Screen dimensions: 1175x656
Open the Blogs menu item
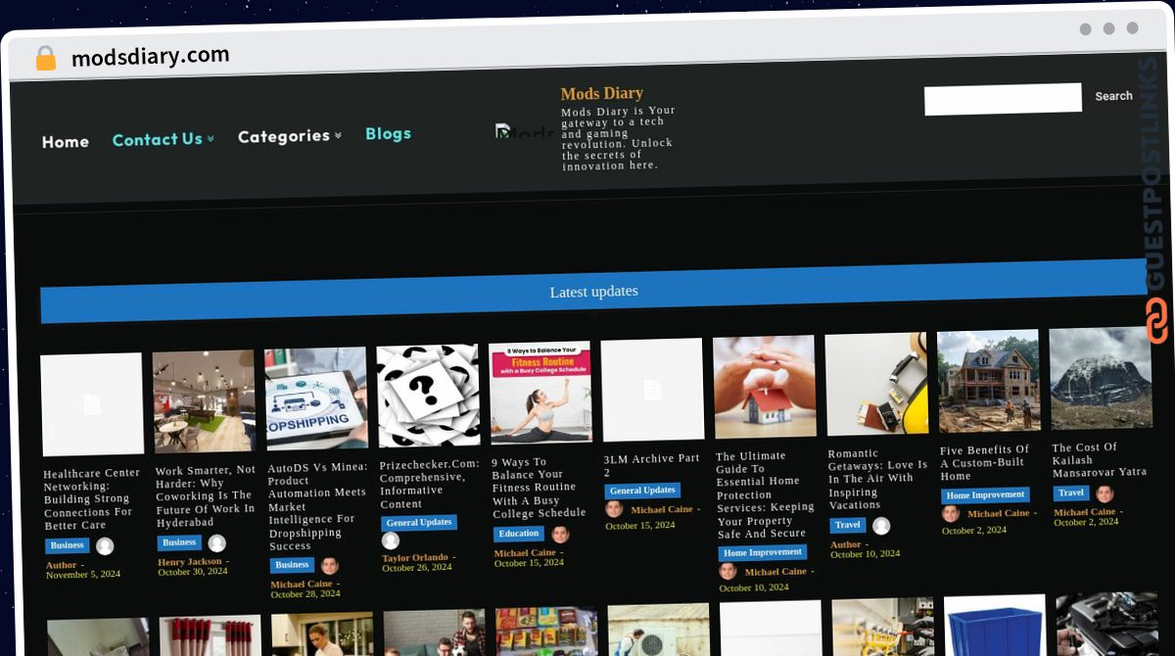click(389, 133)
